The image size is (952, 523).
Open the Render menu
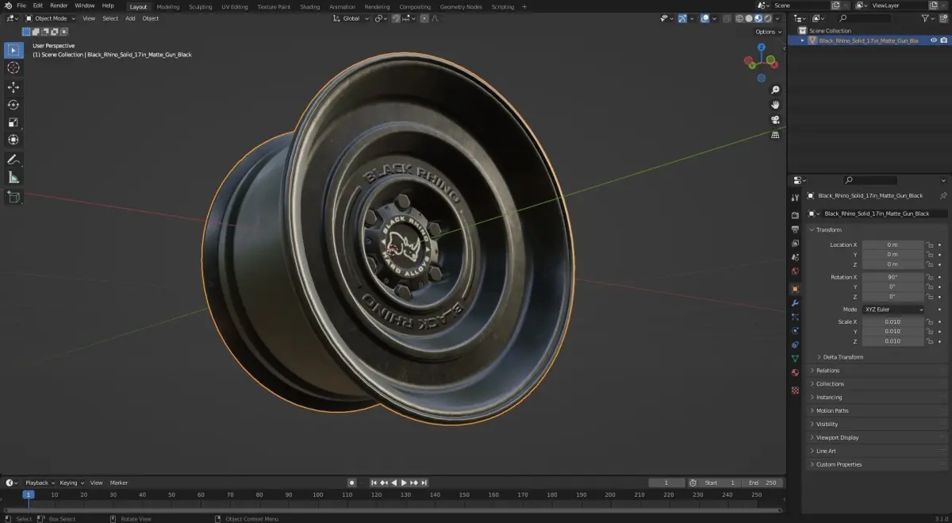point(59,6)
